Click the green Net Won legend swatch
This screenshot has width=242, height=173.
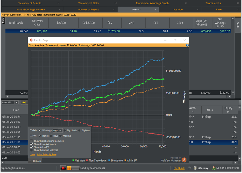click(73, 160)
